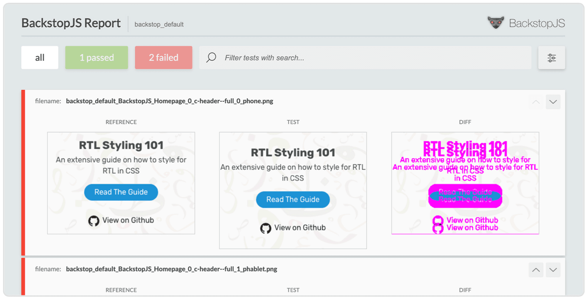This screenshot has height=300, width=588.
Task: Click the GitHub icon in the reference image
Action: click(94, 221)
